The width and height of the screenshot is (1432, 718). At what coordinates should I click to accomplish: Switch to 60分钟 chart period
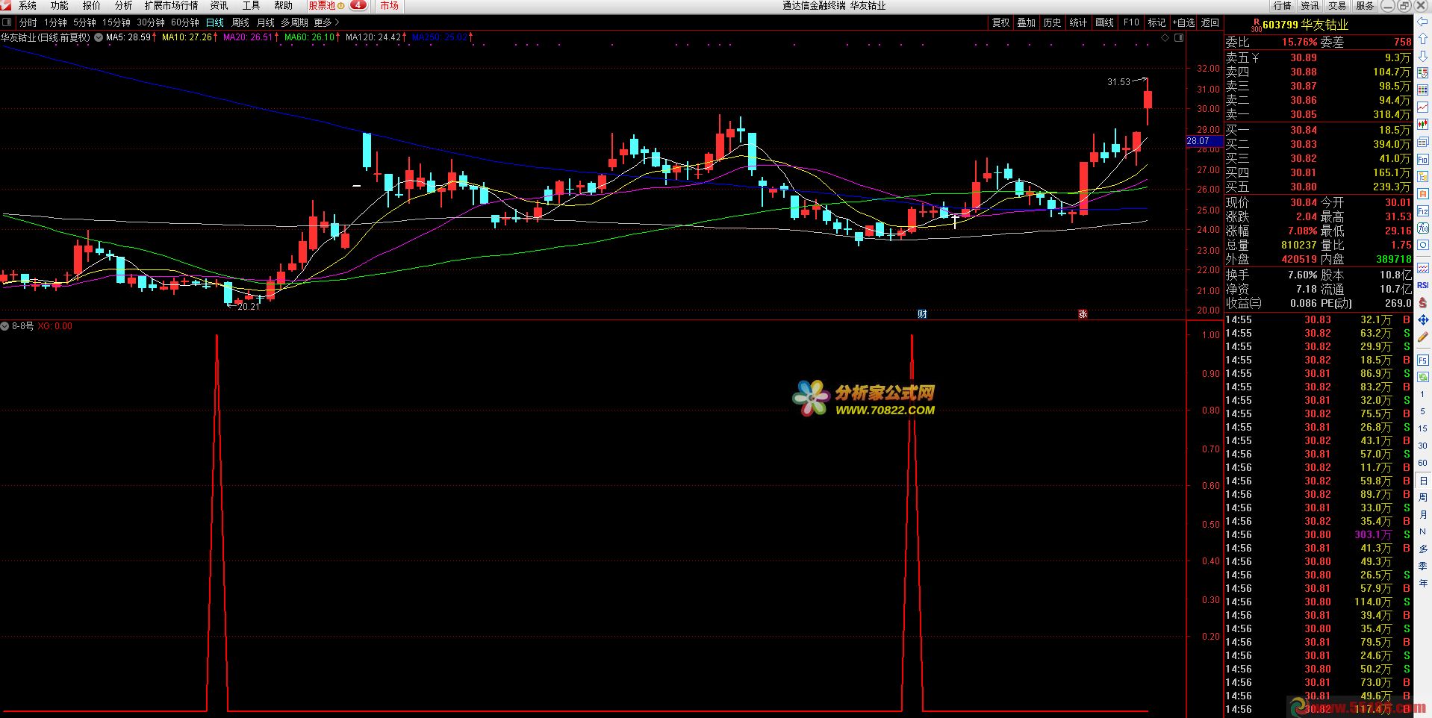[x=184, y=23]
